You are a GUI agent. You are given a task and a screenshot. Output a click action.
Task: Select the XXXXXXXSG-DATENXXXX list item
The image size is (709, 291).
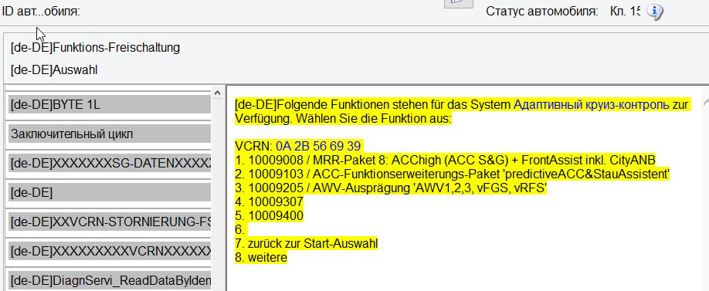pyautogui.click(x=110, y=164)
